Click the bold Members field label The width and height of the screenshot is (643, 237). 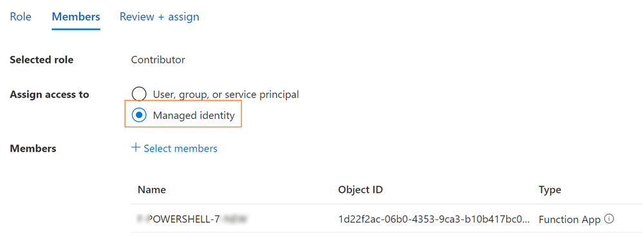[x=33, y=148]
